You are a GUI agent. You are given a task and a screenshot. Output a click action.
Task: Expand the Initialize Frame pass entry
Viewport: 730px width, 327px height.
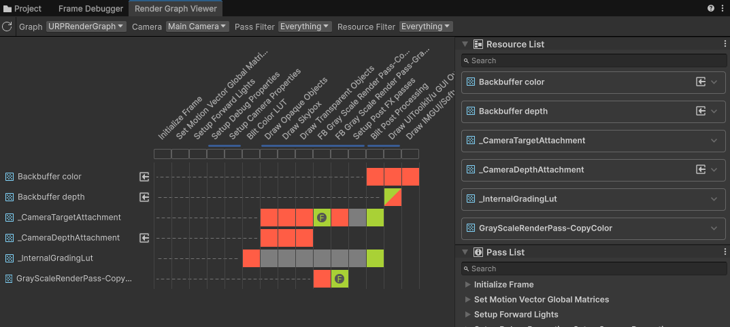(468, 285)
